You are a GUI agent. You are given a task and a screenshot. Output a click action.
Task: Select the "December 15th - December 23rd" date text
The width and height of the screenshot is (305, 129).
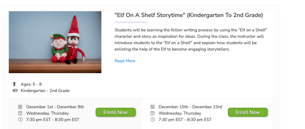[x=190, y=107]
